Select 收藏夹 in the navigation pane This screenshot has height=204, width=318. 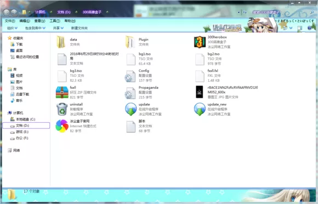[x=15, y=38]
